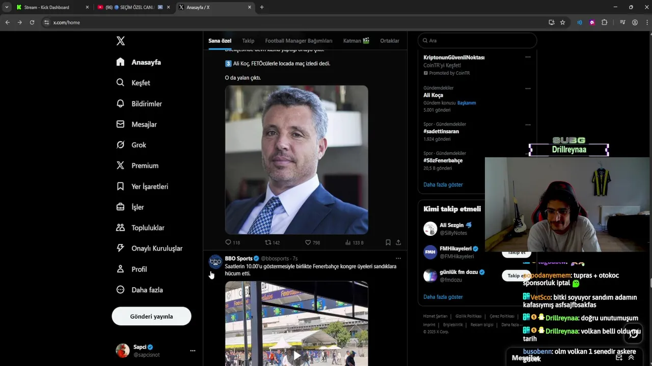The image size is (652, 366).
Task: Switch to Stream - Kick Dashboard tab
Action: click(52, 7)
